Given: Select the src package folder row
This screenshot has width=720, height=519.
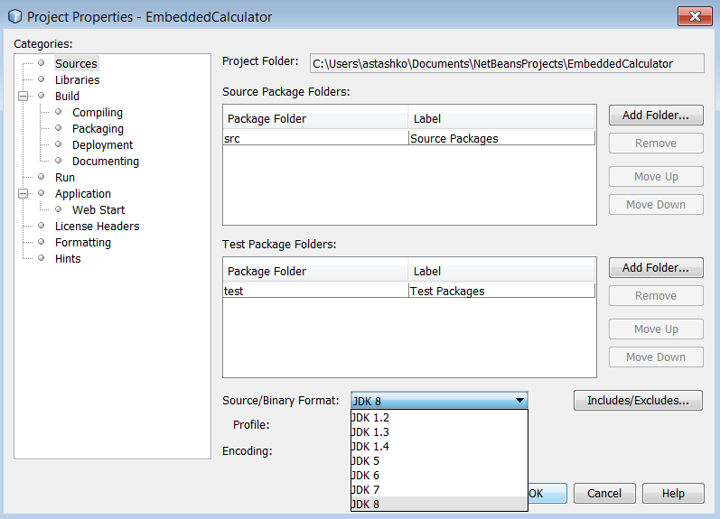Looking at the screenshot, I should (314, 139).
